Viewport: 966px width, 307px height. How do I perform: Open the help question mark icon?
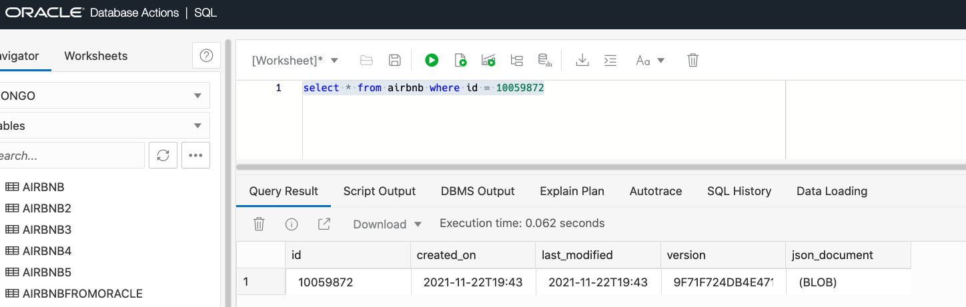pyautogui.click(x=206, y=56)
